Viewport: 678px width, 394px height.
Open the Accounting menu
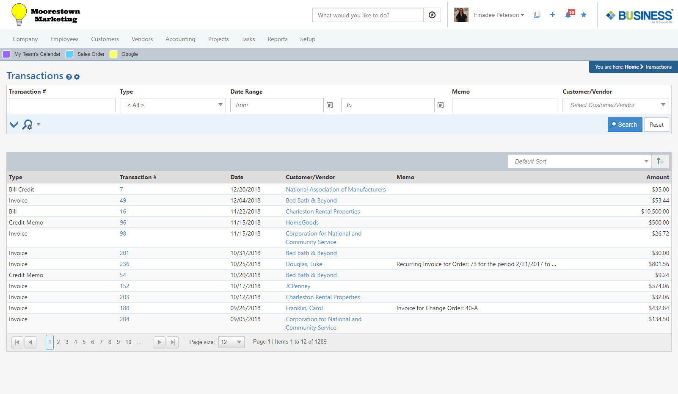click(180, 39)
